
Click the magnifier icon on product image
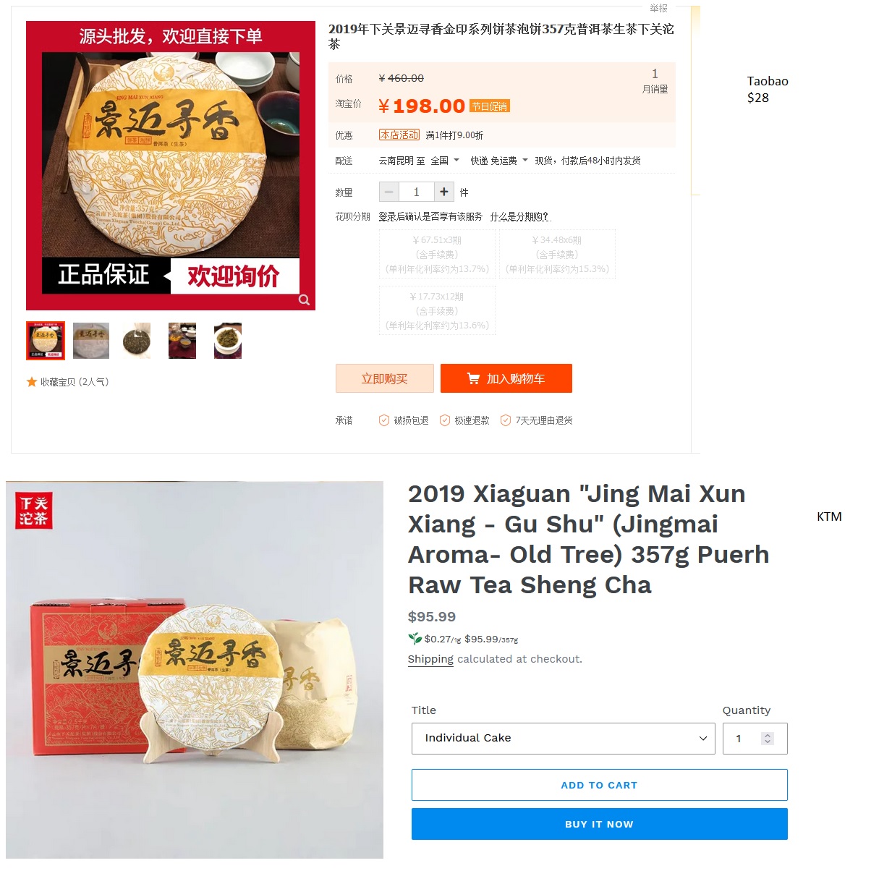tap(305, 299)
